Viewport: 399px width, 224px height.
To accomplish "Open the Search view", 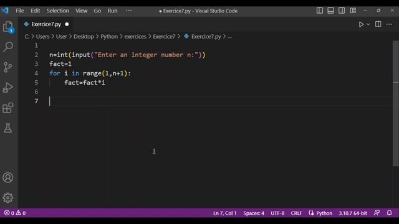I will pyautogui.click(x=8, y=47).
